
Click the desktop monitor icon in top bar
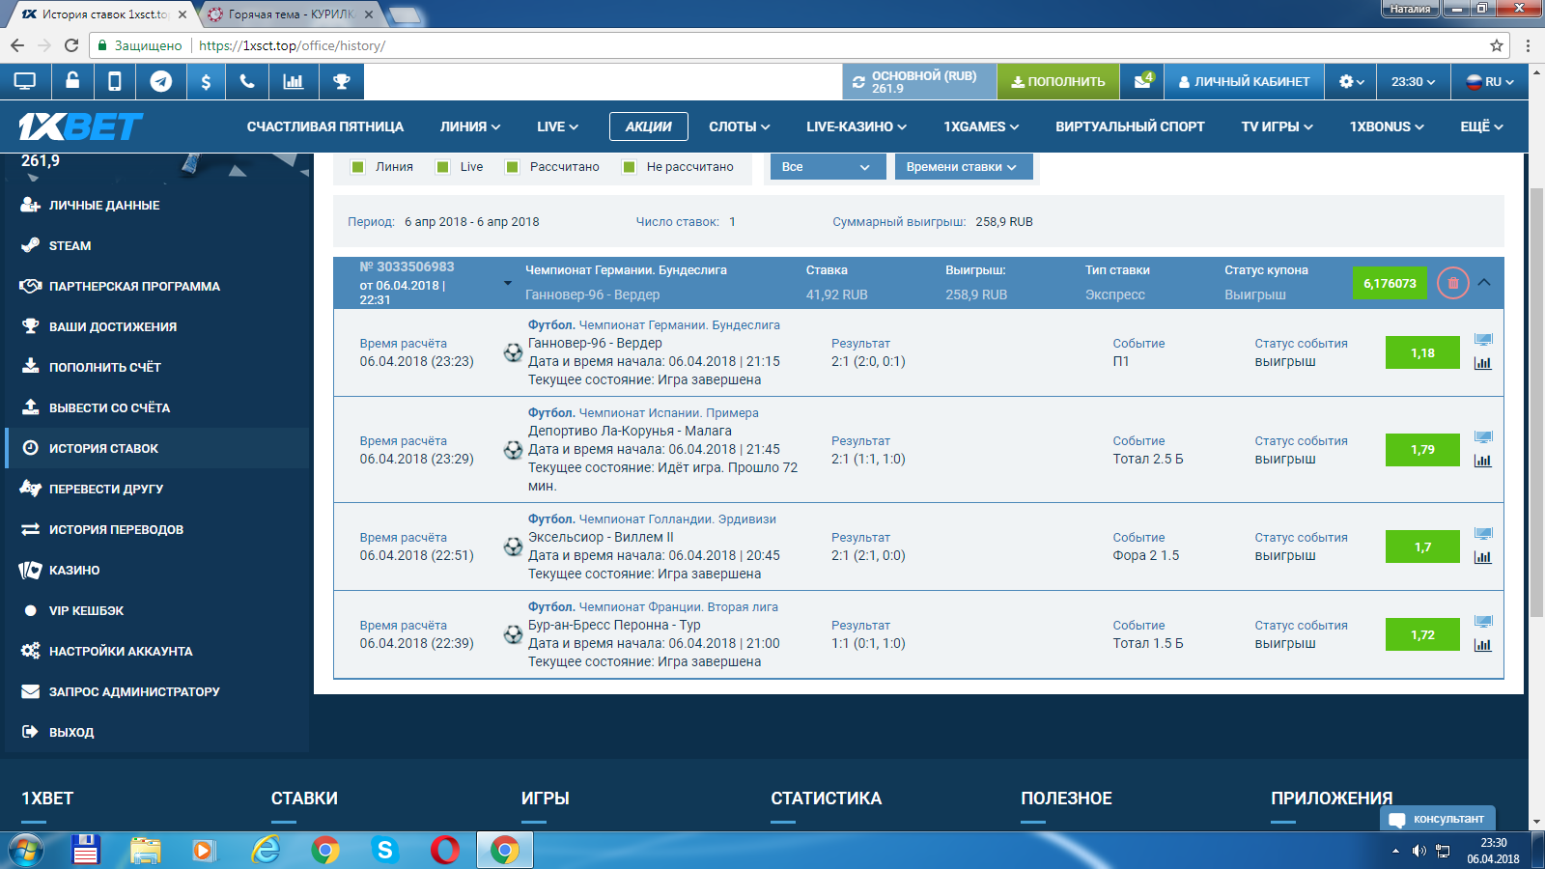[25, 82]
